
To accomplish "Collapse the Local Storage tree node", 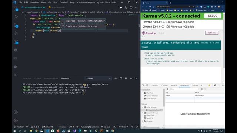I will coord(143,107).
